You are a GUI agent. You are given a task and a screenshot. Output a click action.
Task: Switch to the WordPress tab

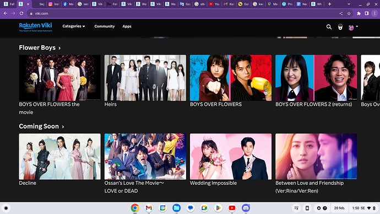[x=287, y=4]
